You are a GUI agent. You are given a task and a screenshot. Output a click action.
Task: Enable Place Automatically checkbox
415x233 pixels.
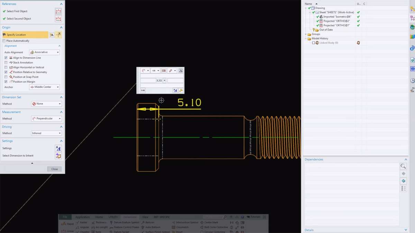4,41
